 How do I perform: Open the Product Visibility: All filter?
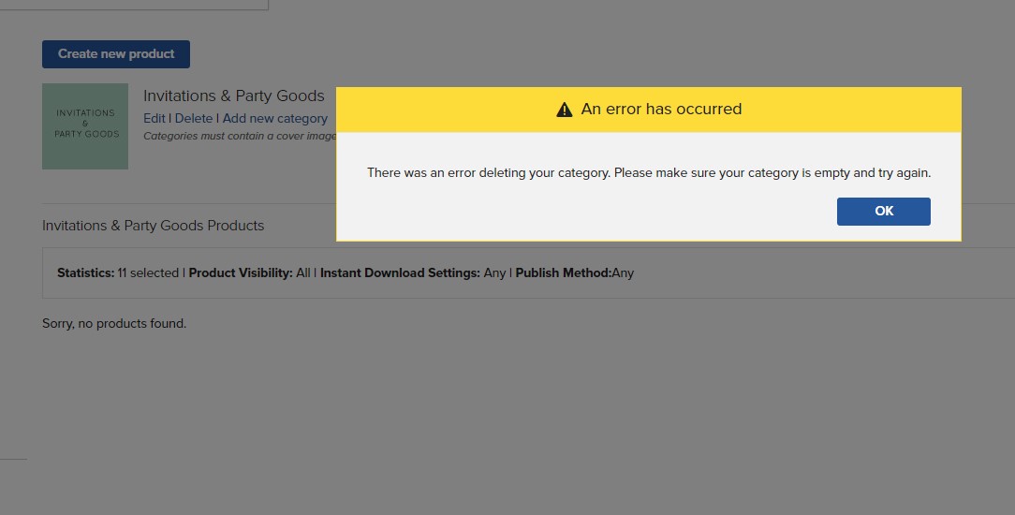click(x=250, y=273)
